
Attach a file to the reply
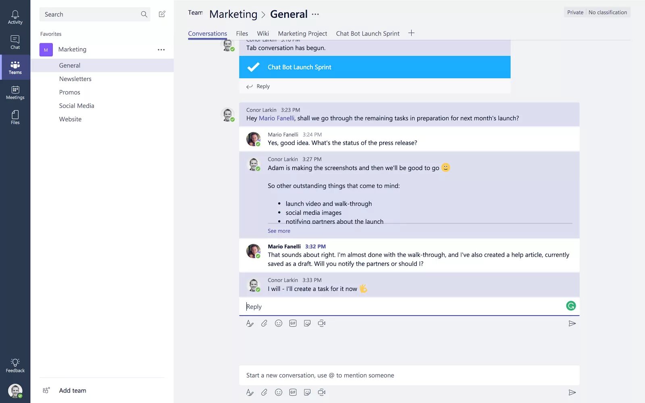264,323
